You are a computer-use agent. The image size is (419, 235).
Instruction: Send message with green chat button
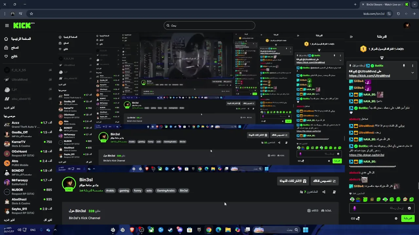coord(408,218)
